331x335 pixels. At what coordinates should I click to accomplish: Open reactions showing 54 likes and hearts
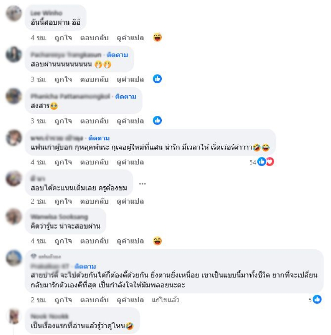click(x=262, y=162)
